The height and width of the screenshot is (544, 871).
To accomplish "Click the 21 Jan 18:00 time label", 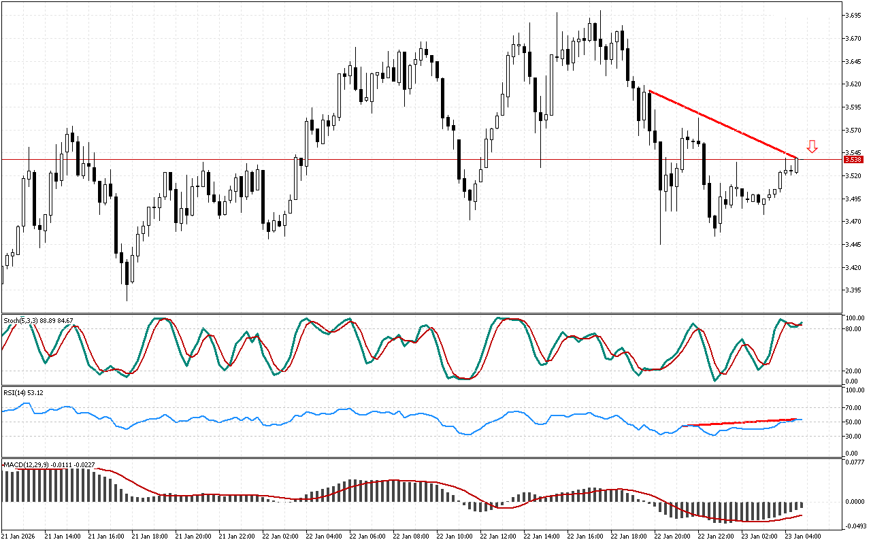I will pos(150,536).
